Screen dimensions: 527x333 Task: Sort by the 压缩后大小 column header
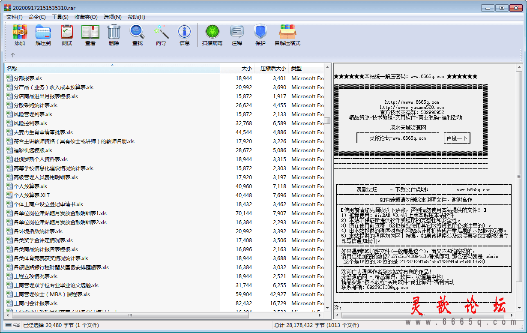click(271, 68)
